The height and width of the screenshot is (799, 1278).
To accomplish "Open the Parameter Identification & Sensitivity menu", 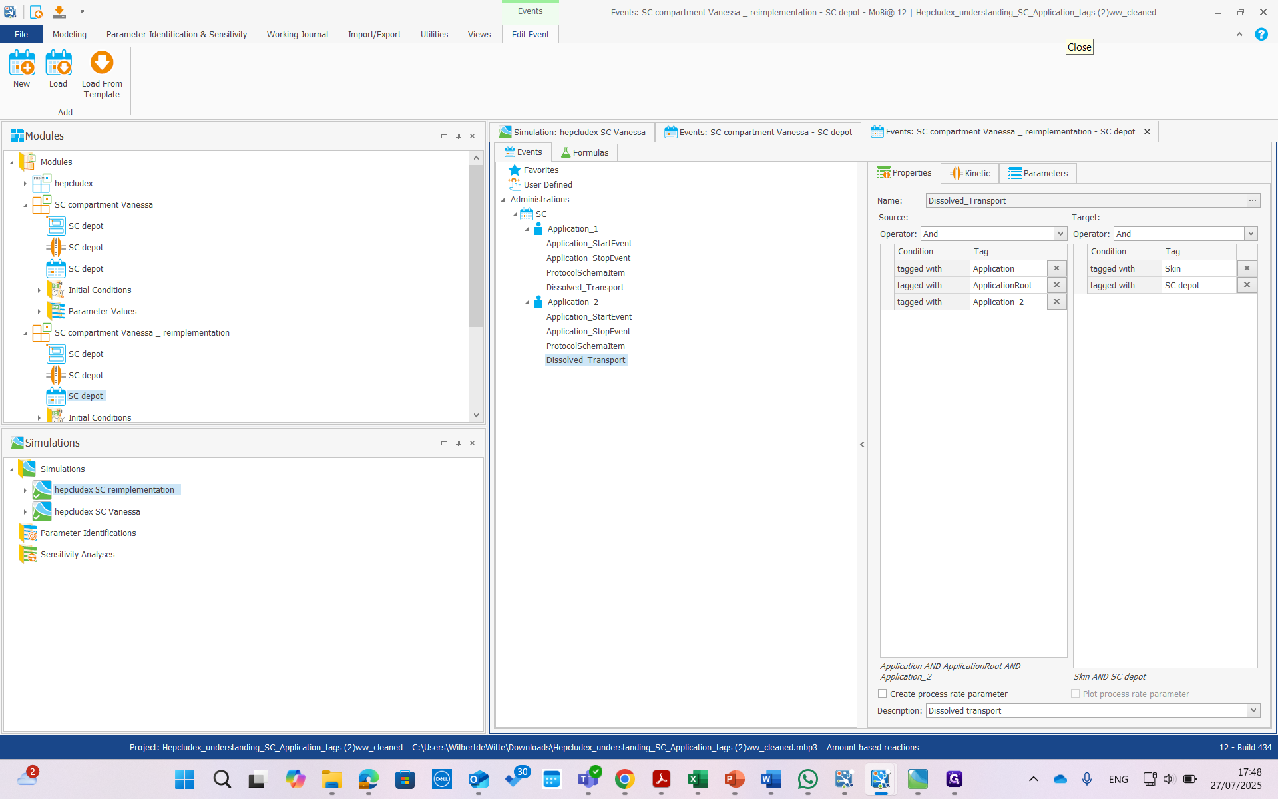I will click(176, 35).
